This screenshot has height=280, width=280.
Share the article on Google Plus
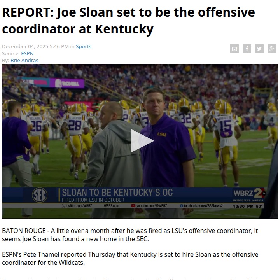click(271, 49)
